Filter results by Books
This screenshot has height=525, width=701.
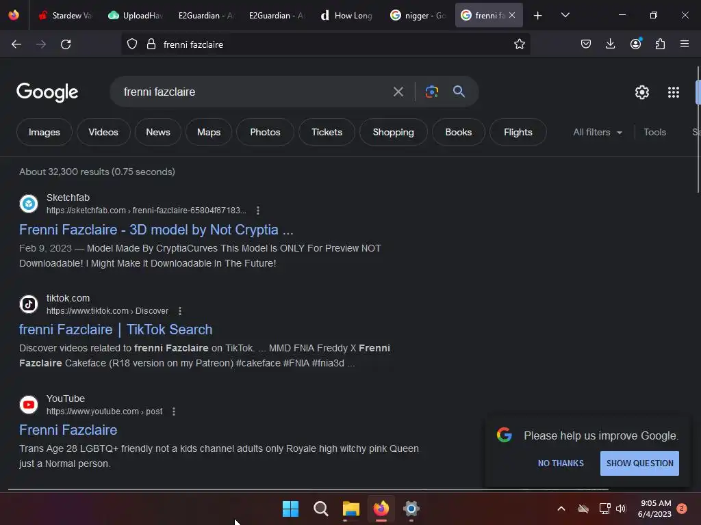tap(458, 132)
